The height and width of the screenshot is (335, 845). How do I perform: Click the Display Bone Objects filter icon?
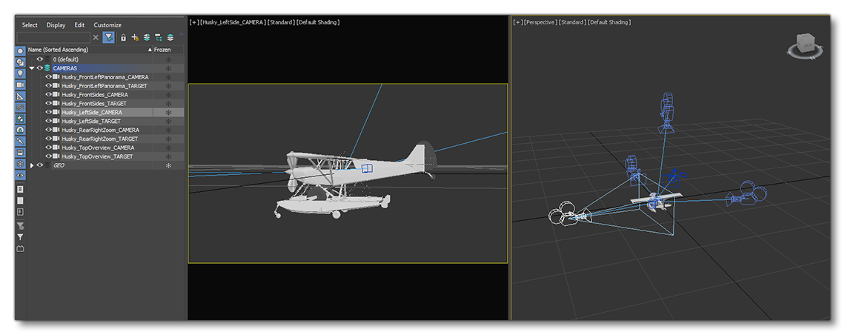pyautogui.click(x=20, y=140)
